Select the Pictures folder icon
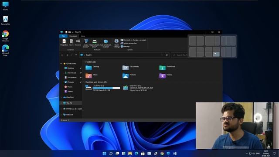 pos(126,75)
